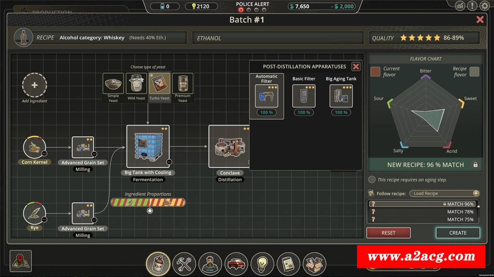
Task: Select the Premium Yeast option
Action: point(183,87)
